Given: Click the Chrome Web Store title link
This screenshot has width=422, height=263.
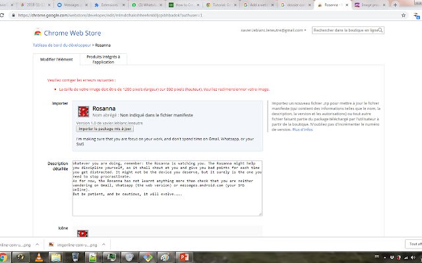Looking at the screenshot, I should coord(73,33).
